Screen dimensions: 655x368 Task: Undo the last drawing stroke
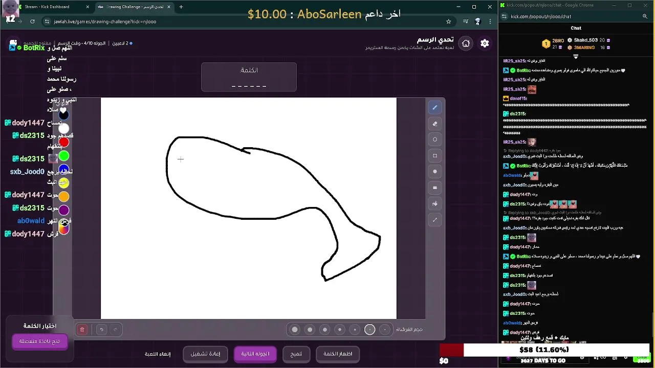102,330
